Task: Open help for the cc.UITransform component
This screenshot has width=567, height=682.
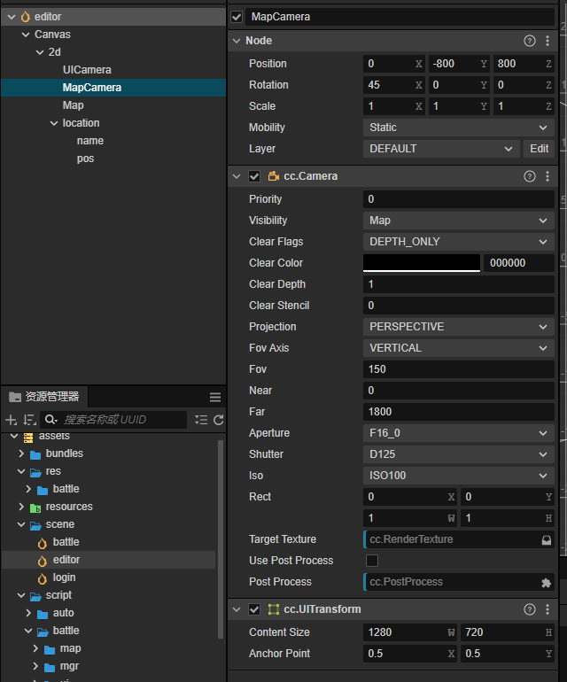Action: click(x=530, y=609)
